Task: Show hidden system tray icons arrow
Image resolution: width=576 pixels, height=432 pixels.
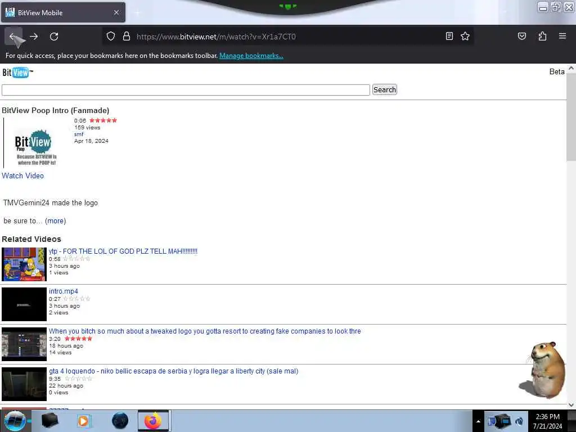Action: pos(478,421)
